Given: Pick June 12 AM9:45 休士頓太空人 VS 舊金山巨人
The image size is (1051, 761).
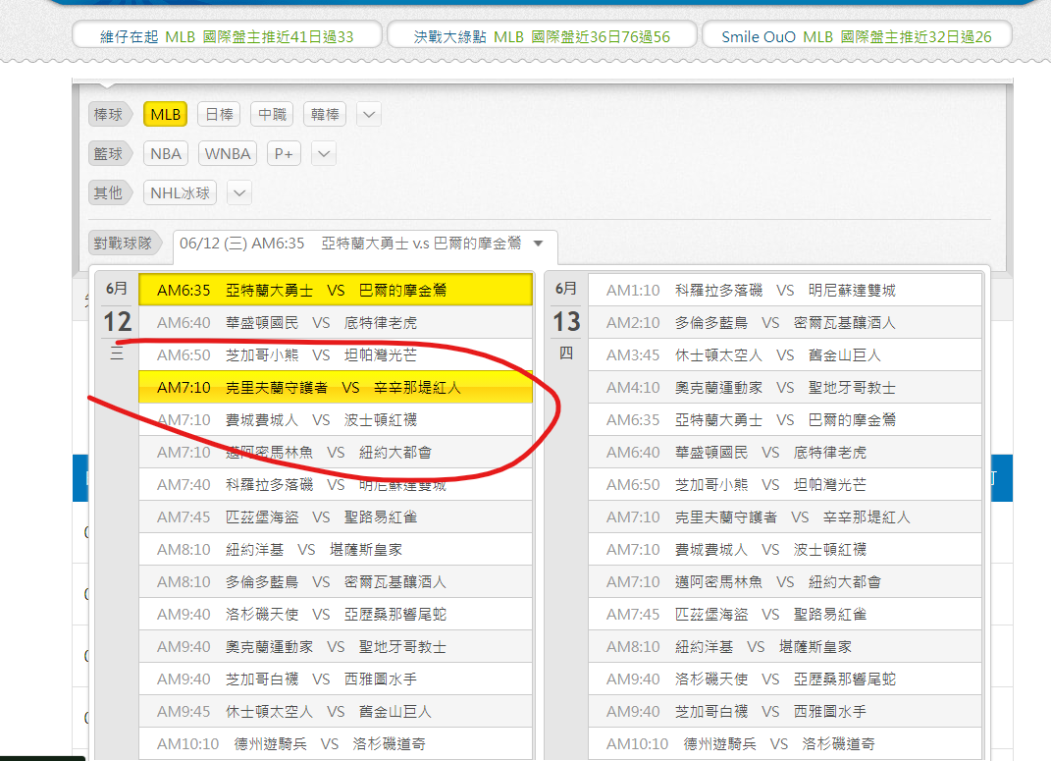Looking at the screenshot, I should pos(336,711).
